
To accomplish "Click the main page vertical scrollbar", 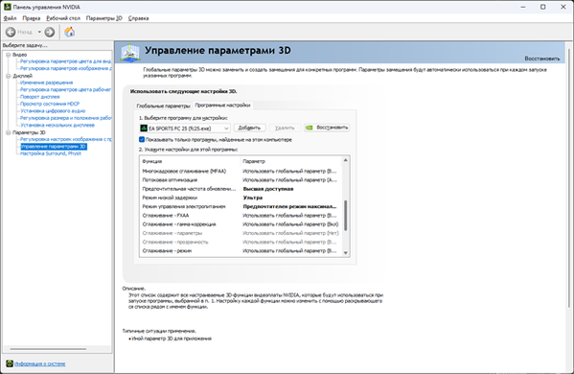I will pyautogui.click(x=569, y=178).
